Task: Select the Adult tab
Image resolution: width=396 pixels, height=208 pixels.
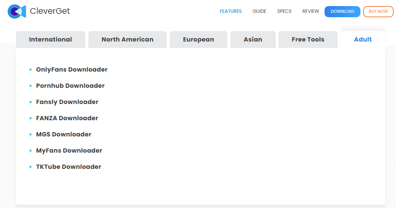Action: [x=363, y=40]
